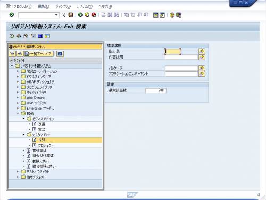Expand the Web Dynpro folder
266x200 pixels.
[x=18, y=97]
